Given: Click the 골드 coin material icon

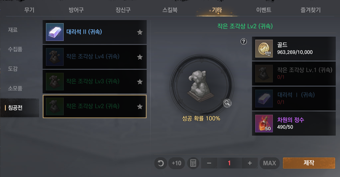Looking at the screenshot, I should pos(264,49).
